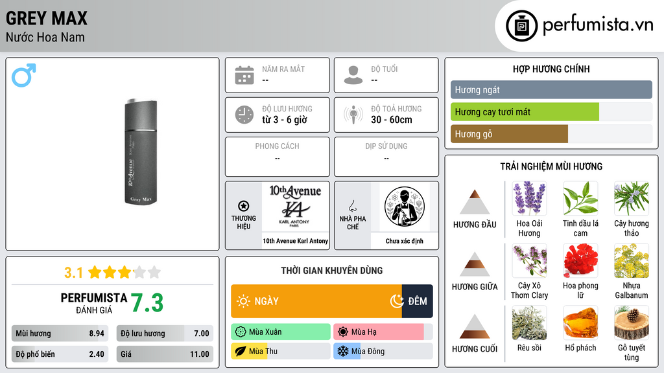
Task: Click the sillage person icon beside Độ toả hương
Action: 353,115
